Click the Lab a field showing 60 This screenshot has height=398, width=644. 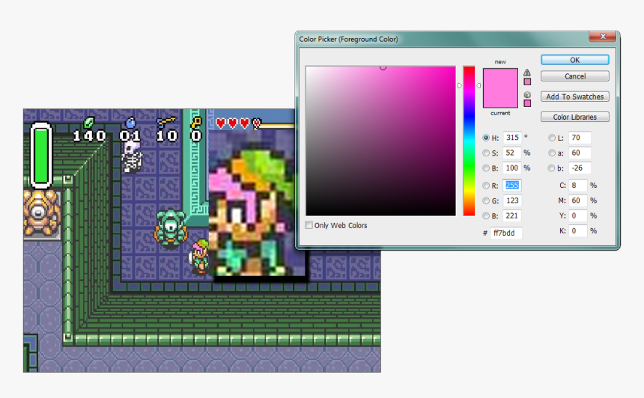click(580, 153)
